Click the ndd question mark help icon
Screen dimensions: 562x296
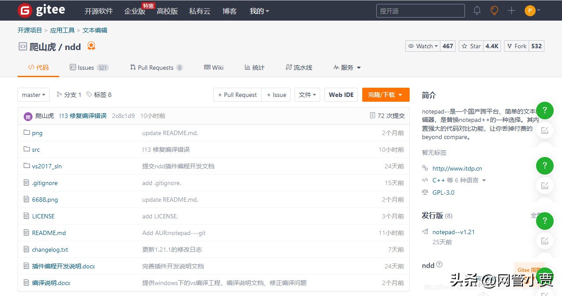[440, 265]
